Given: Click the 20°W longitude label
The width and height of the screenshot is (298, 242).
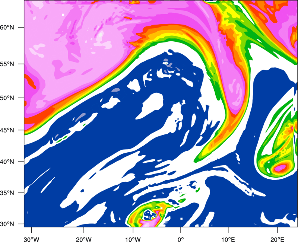Looking at the screenshot, I should click(x=83, y=239).
